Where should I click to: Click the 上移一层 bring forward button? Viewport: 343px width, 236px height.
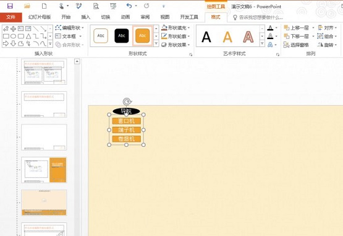tap(296, 28)
